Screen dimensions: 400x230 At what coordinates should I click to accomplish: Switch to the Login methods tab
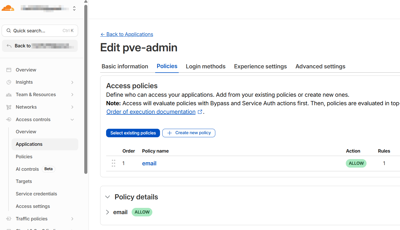(x=206, y=66)
